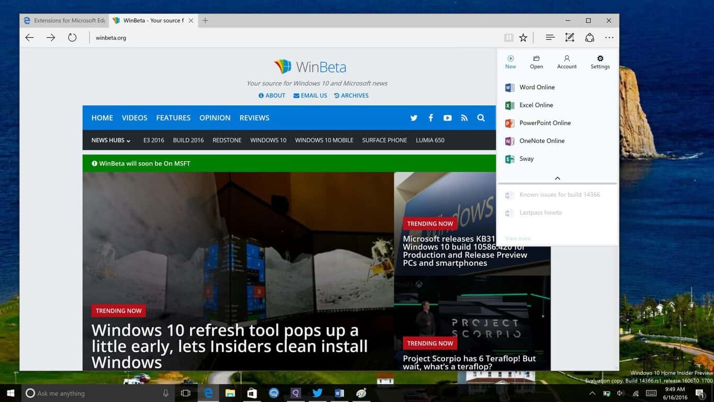Open the Windows Start menu

point(10,393)
